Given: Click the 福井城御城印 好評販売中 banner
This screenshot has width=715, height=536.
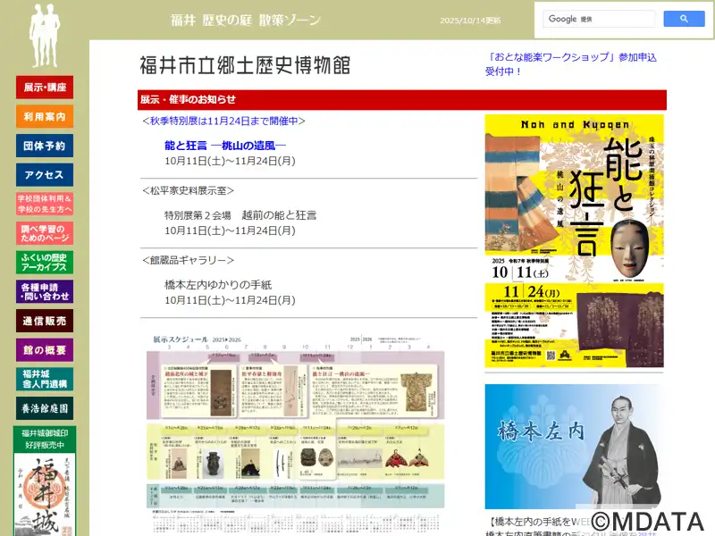Looking at the screenshot, I should point(45,439).
